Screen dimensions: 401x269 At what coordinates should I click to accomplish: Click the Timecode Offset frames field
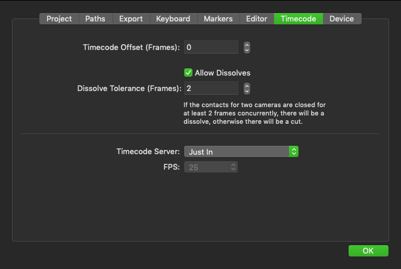(x=211, y=47)
